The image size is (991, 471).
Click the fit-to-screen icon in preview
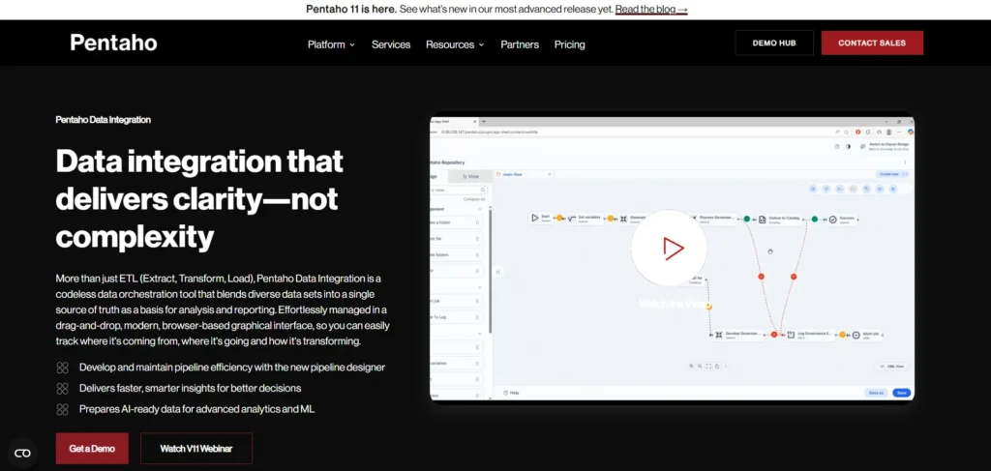pyautogui.click(x=708, y=367)
